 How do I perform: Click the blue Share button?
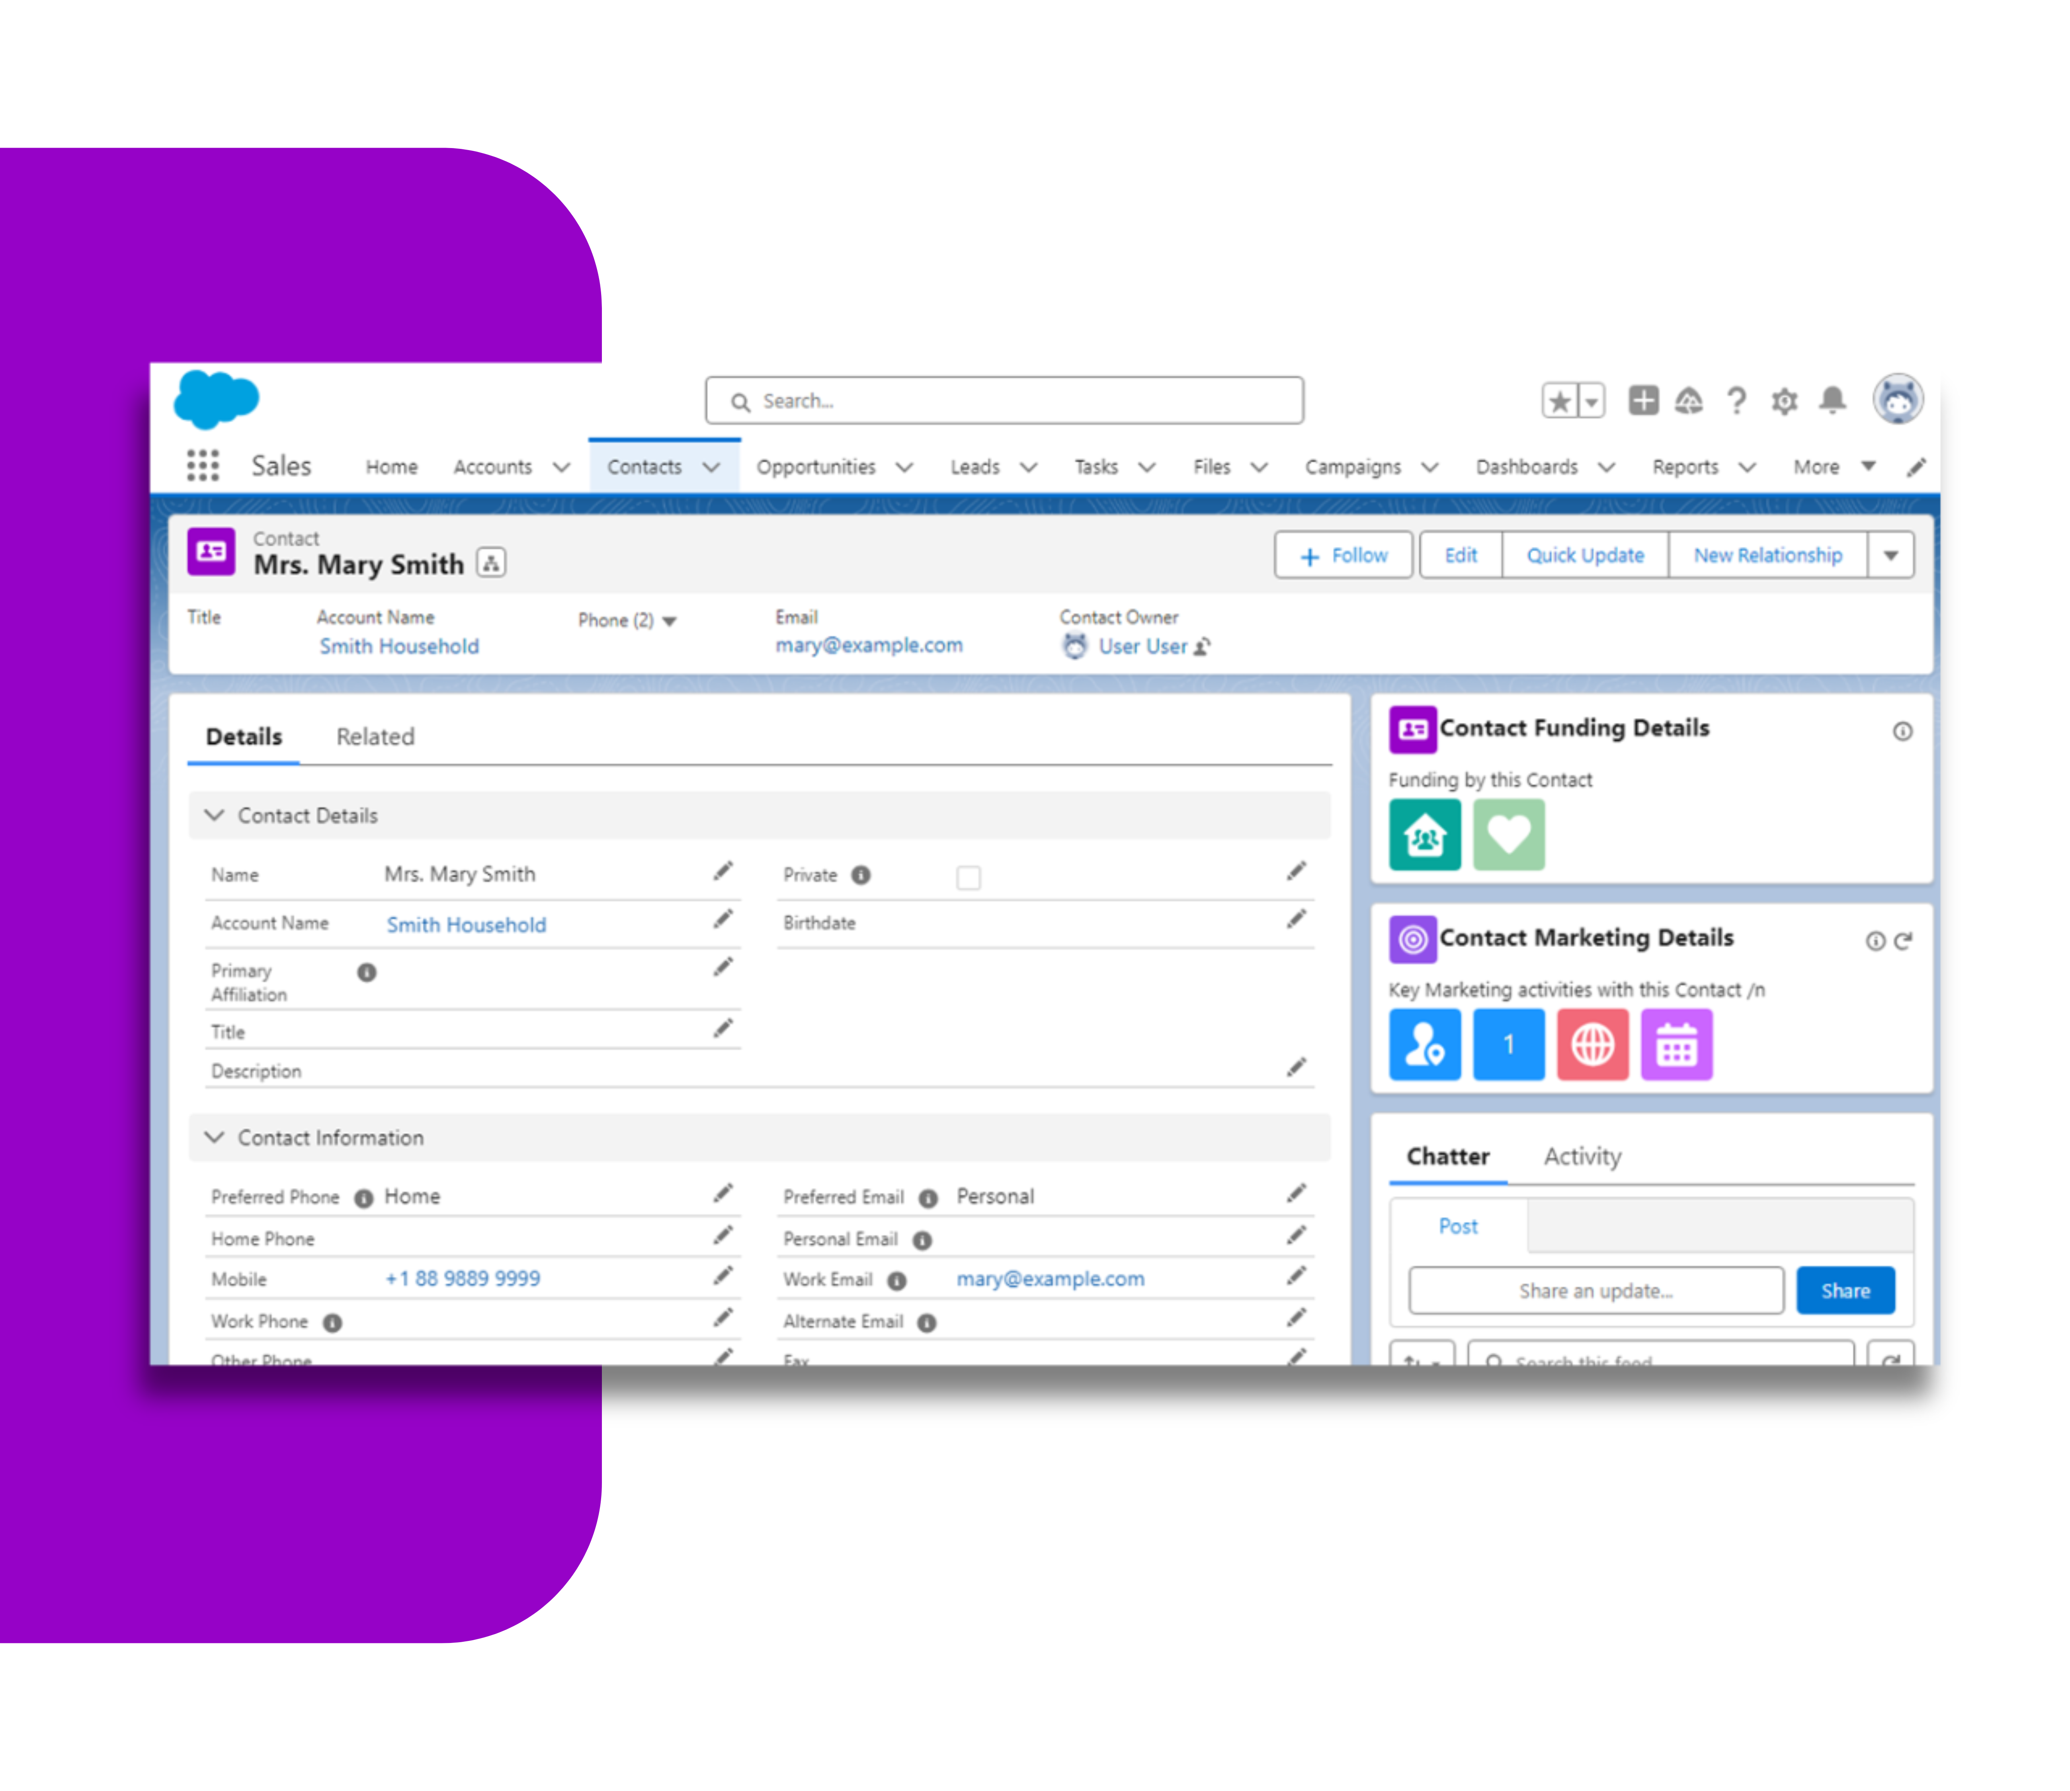coord(1845,1291)
